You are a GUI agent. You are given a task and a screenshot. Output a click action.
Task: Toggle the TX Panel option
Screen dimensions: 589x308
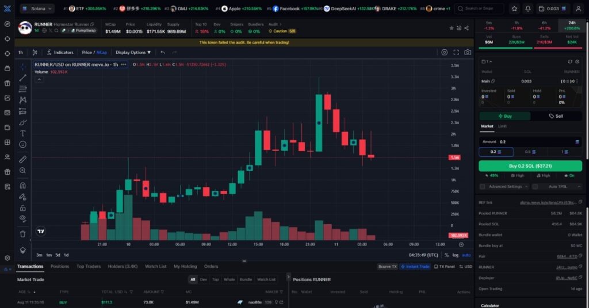tap(444, 267)
